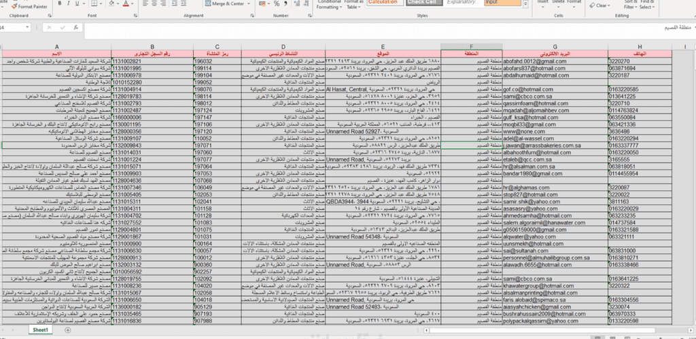Expand the Cell Styles gallery
The width and height of the screenshot is (696, 339).
point(525,5)
